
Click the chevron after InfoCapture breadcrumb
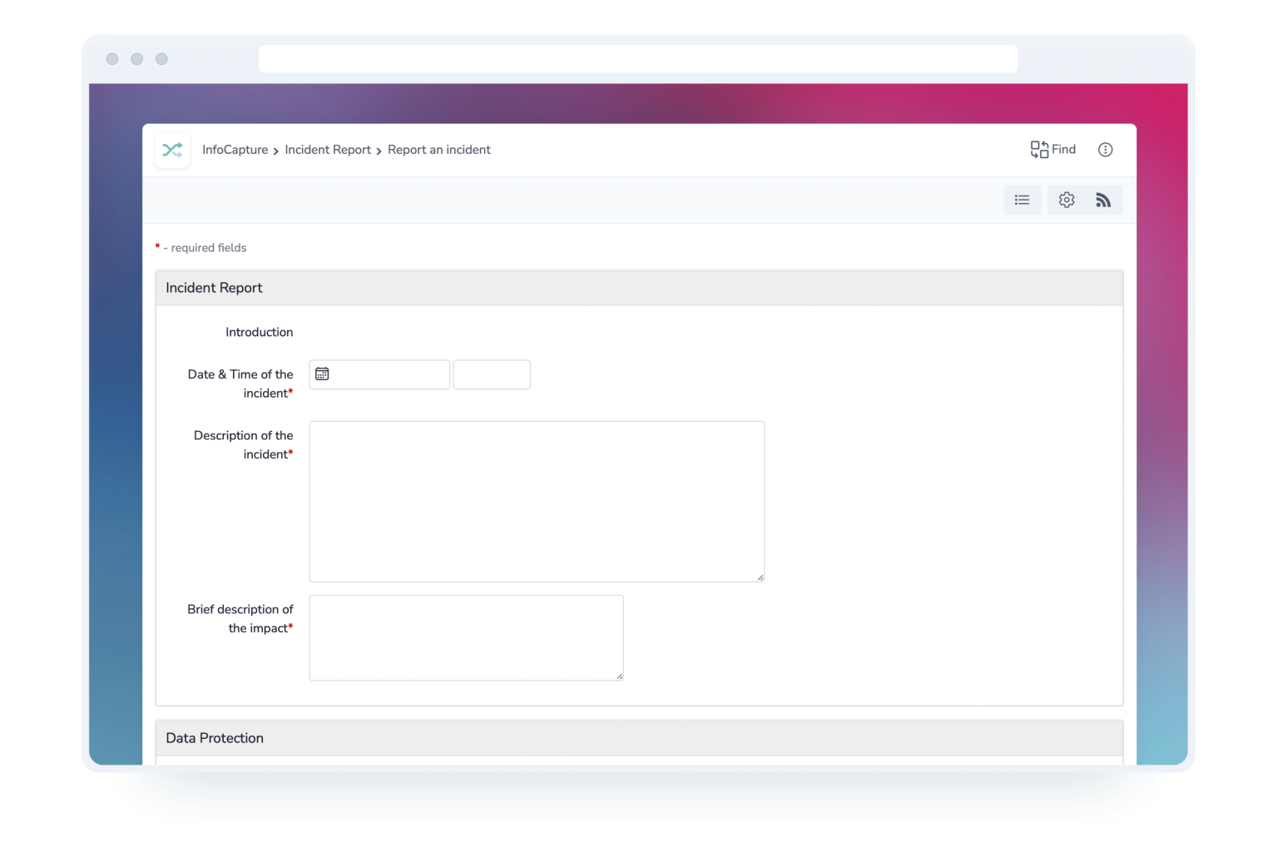pyautogui.click(x=275, y=150)
